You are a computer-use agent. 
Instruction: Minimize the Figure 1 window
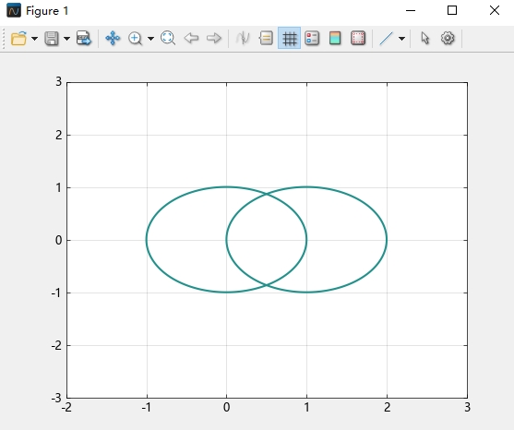tap(411, 10)
